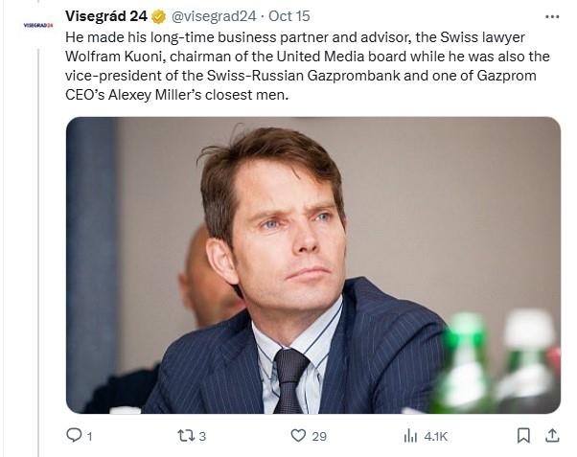Click the like count of 29
The height and width of the screenshot is (457, 577).
point(319,436)
